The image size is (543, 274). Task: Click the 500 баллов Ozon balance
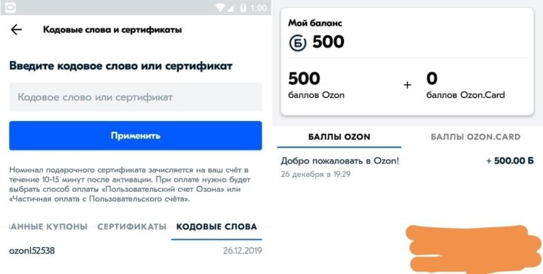point(316,85)
